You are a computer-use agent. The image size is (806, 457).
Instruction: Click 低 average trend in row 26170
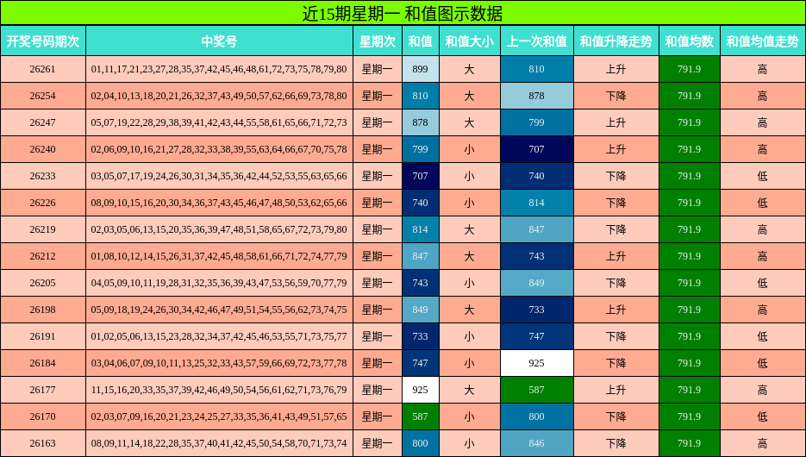point(763,416)
